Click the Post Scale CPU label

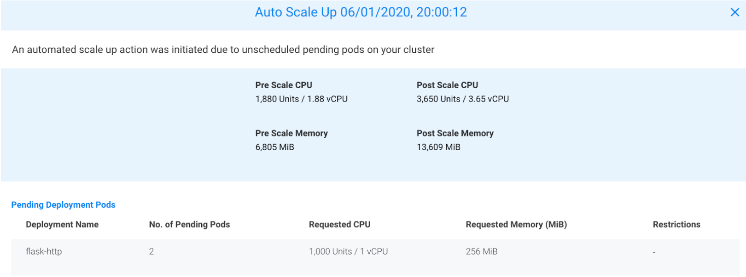[x=447, y=85]
